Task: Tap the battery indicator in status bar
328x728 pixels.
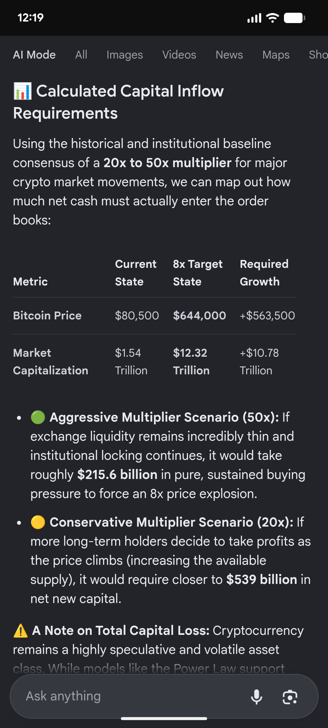Action: pyautogui.click(x=295, y=18)
